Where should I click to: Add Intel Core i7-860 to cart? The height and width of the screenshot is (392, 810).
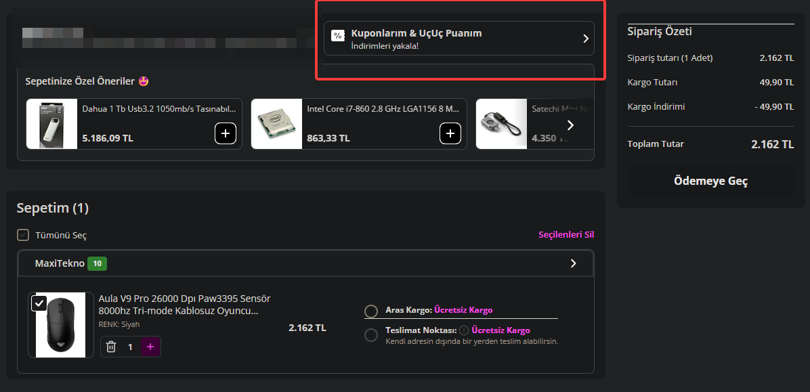click(x=450, y=134)
